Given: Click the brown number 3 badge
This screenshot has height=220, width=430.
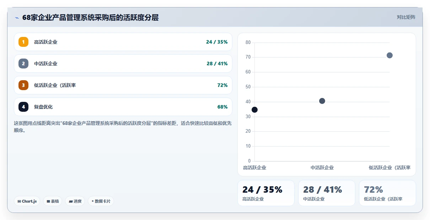Looking at the screenshot, I should [23, 85].
